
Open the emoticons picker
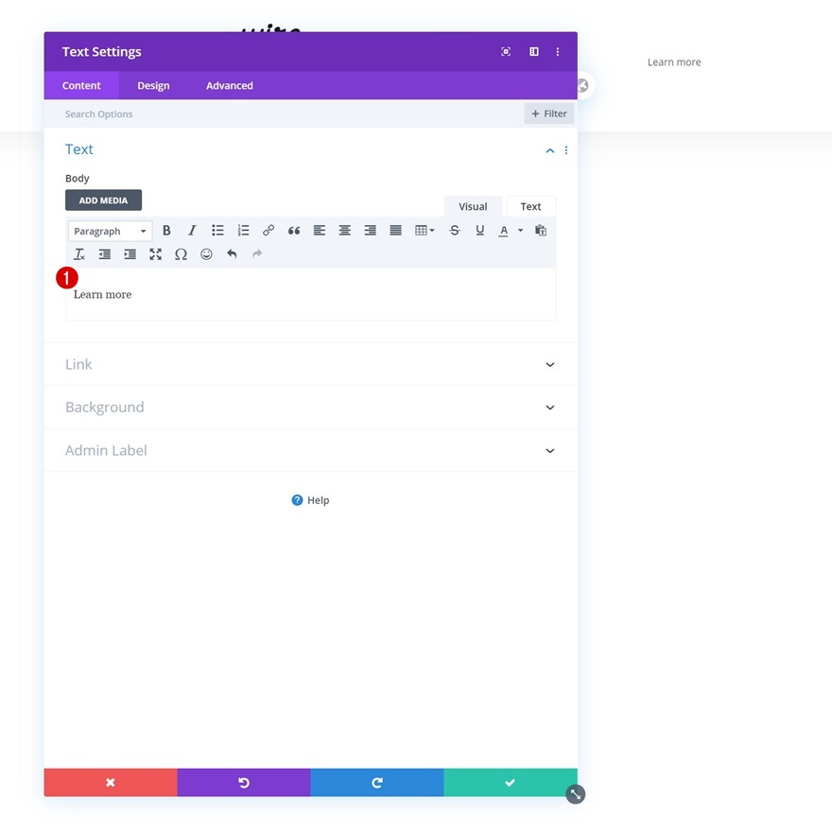pos(206,254)
